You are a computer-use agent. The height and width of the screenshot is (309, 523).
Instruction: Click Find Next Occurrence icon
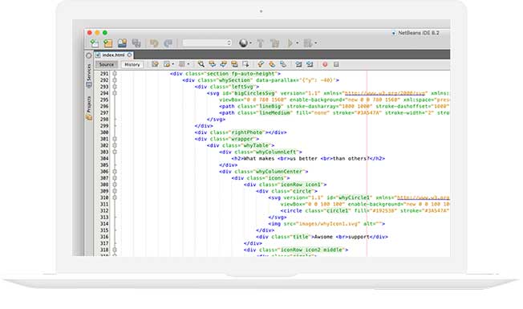[223, 64]
